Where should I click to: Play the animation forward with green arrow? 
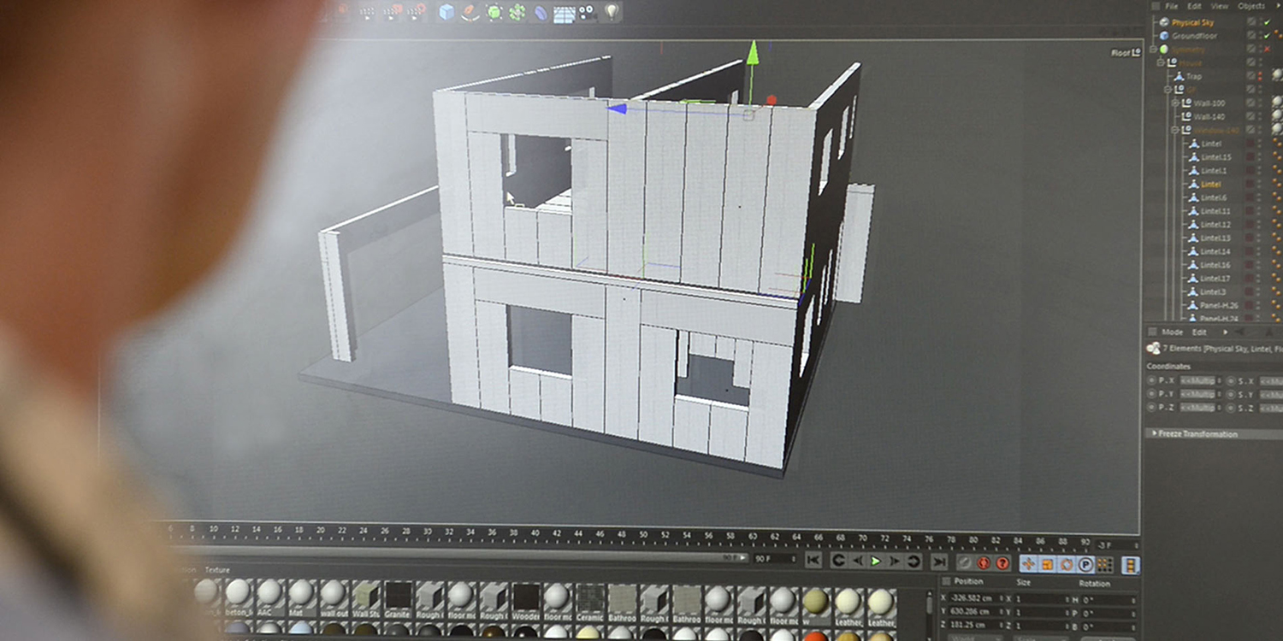point(876,561)
